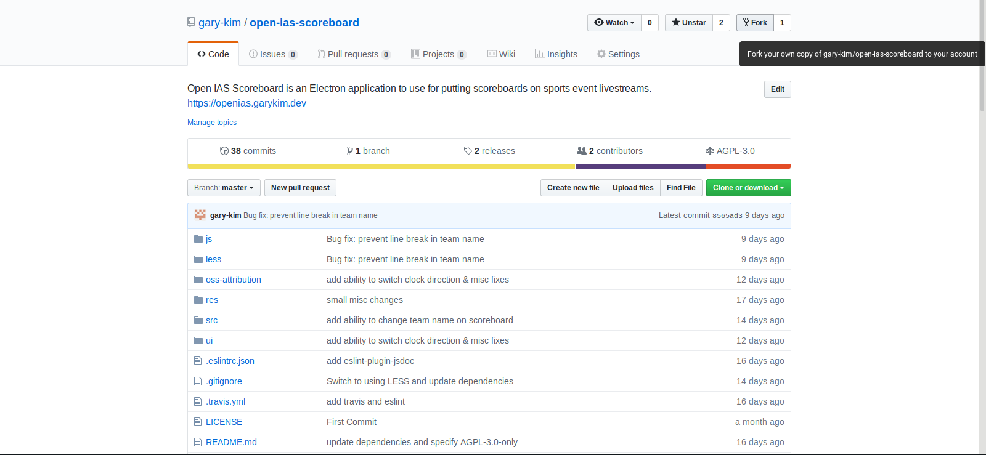Click the Settings gear icon

tap(601, 54)
